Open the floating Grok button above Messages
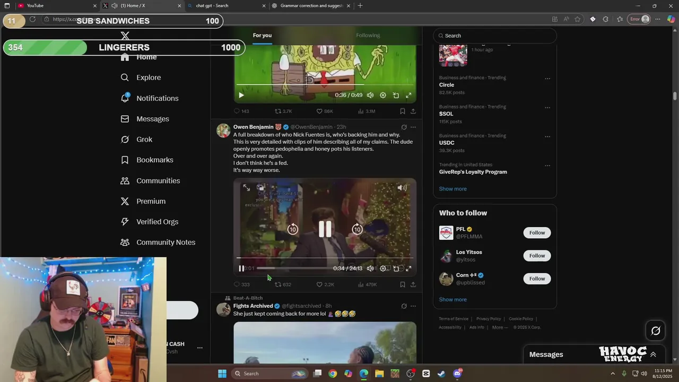This screenshot has width=679, height=382. click(x=656, y=331)
